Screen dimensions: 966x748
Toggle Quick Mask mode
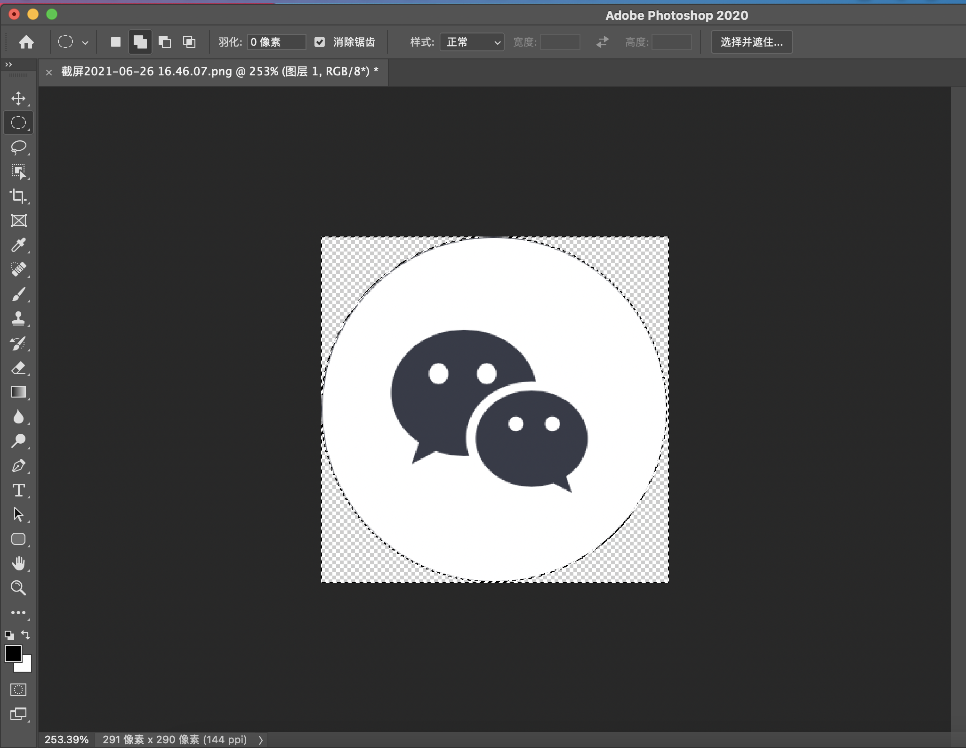(x=18, y=690)
